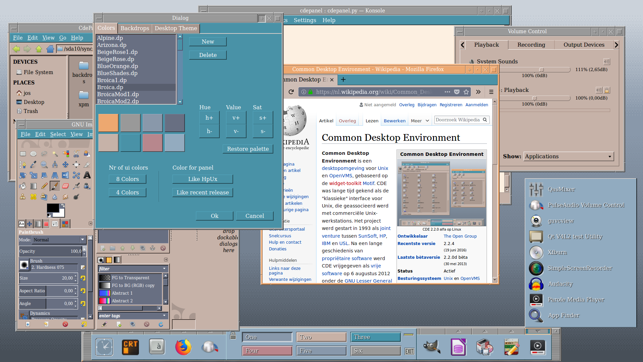
Task: Choose the Fuzzy Select magic wand tool
Action: click(x=55, y=154)
